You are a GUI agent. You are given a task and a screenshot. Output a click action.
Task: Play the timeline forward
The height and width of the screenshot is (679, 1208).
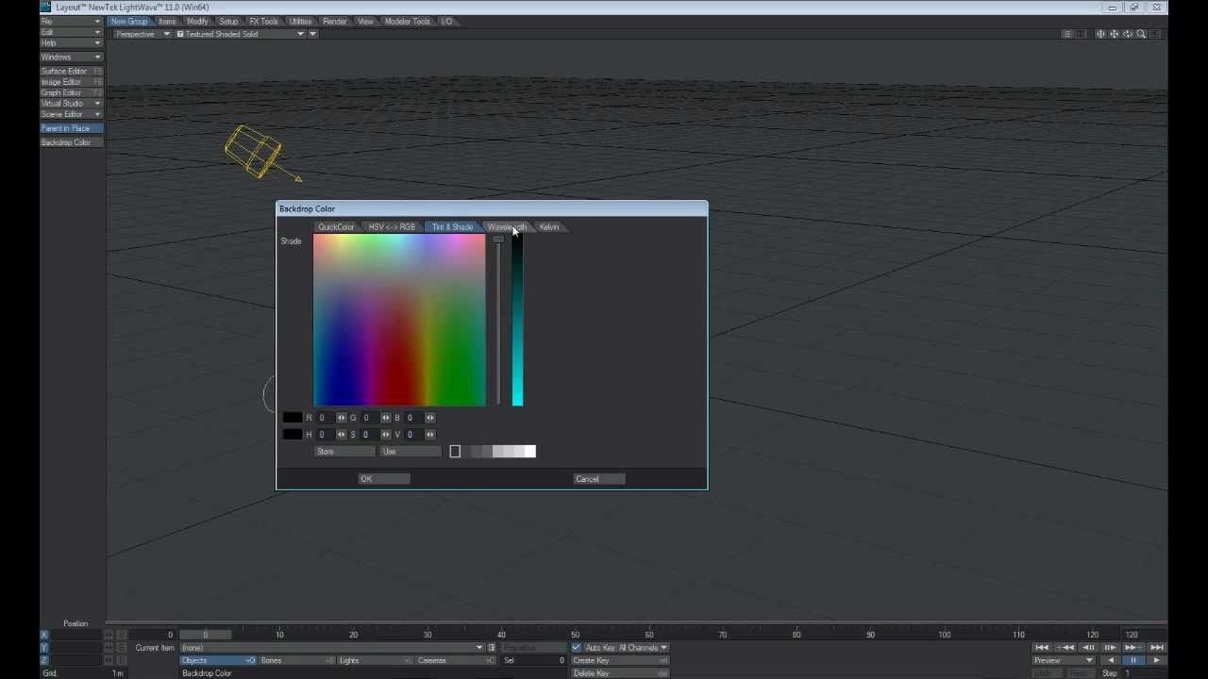coord(1157,660)
